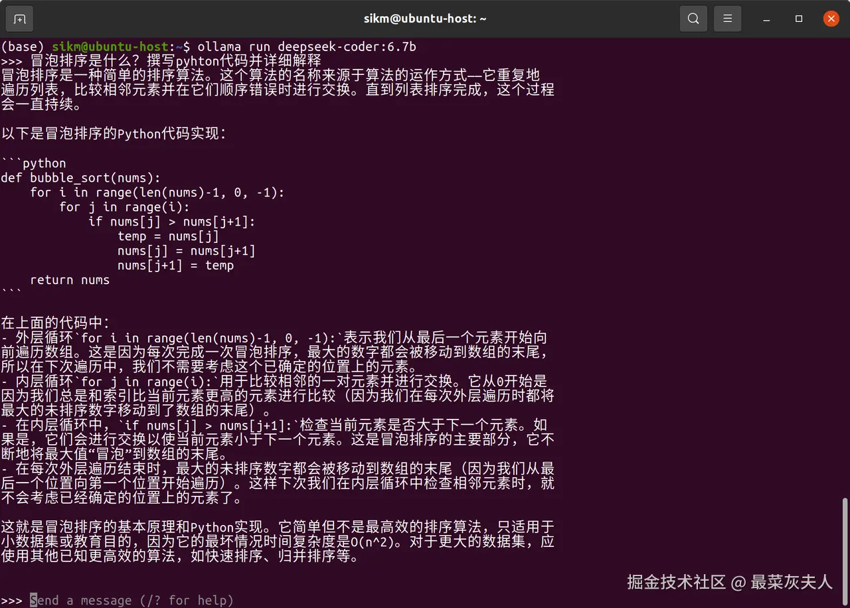The width and height of the screenshot is (850, 608).
Task: Click the line beginning '这就是冒泡排序的基本原理'
Action: pyautogui.click(x=278, y=528)
